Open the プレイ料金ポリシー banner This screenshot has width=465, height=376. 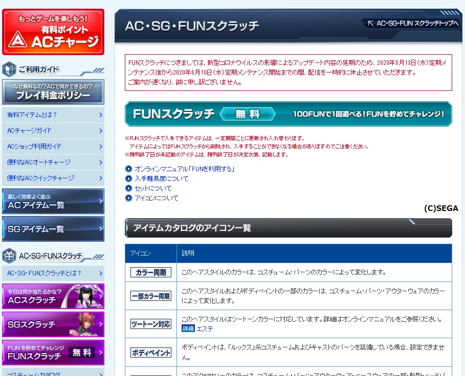click(53, 92)
